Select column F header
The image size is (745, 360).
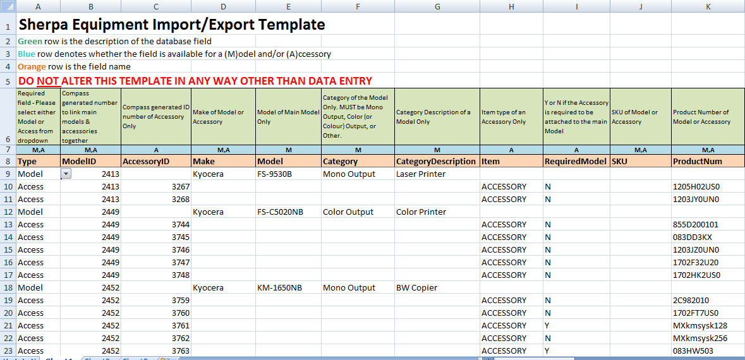pyautogui.click(x=358, y=6)
